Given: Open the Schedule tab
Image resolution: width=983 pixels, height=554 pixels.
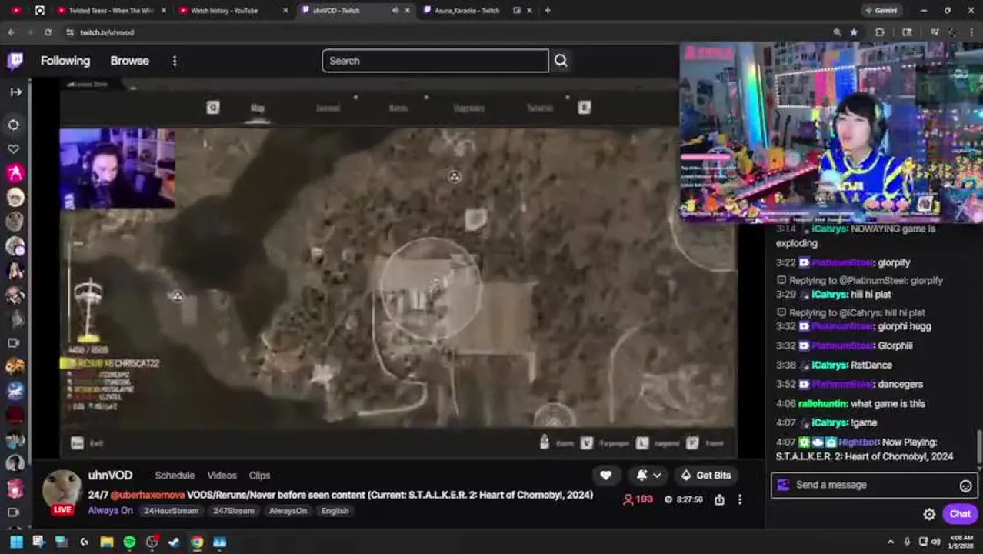Looking at the screenshot, I should (175, 476).
